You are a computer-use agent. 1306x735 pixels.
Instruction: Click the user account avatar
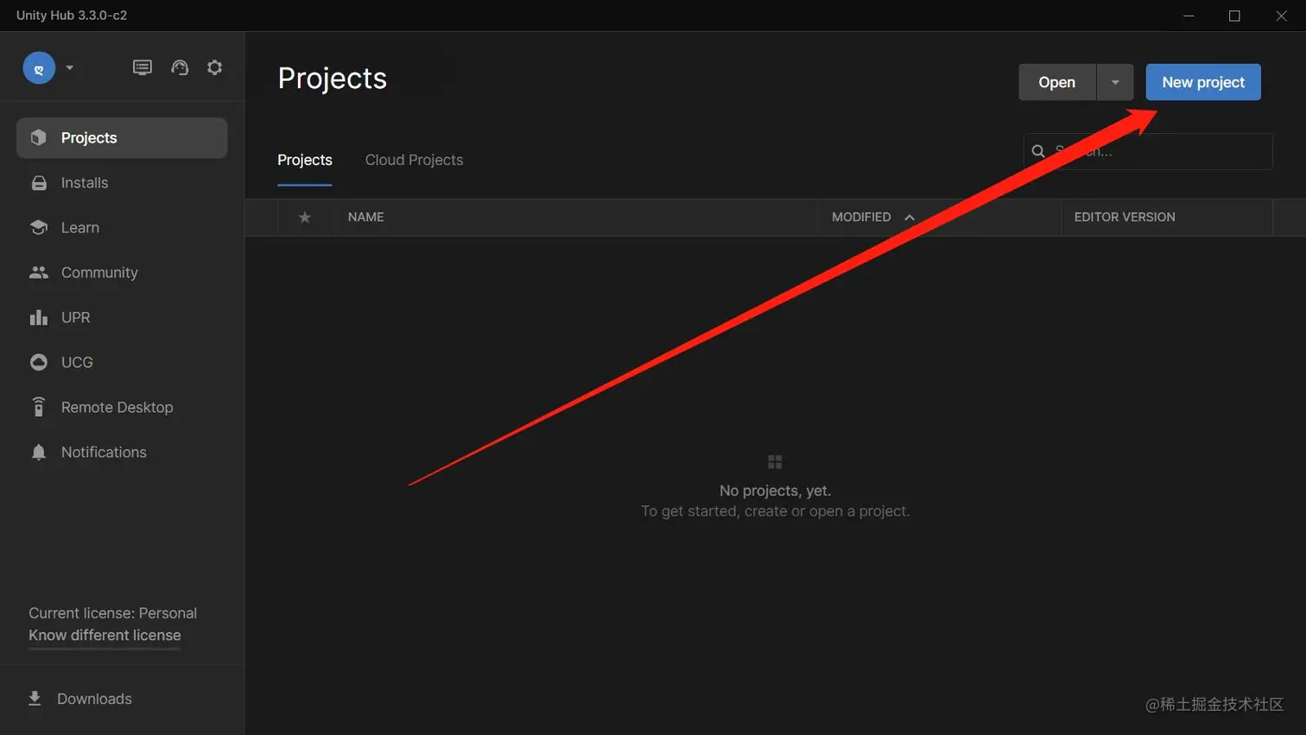38,67
